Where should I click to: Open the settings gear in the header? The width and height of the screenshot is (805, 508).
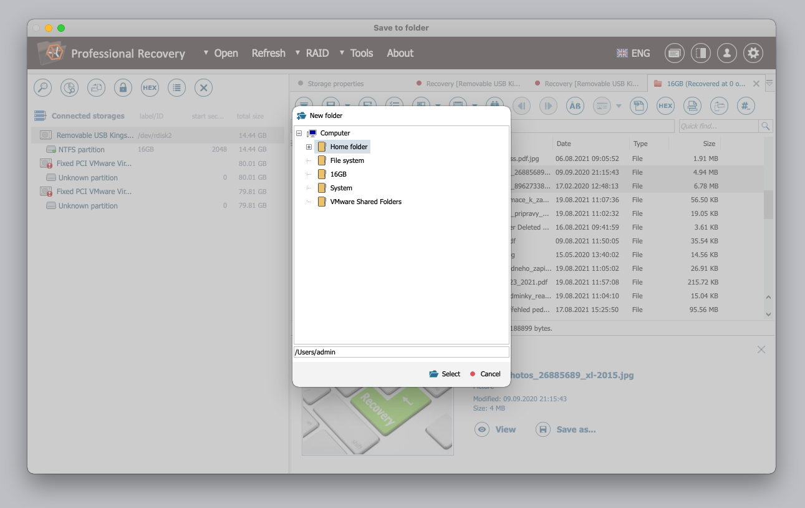coord(753,53)
